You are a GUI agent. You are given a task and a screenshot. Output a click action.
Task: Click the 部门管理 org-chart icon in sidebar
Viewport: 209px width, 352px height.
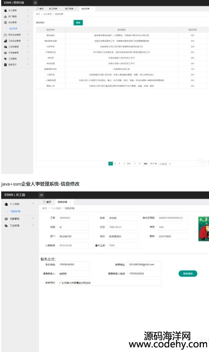point(5,16)
